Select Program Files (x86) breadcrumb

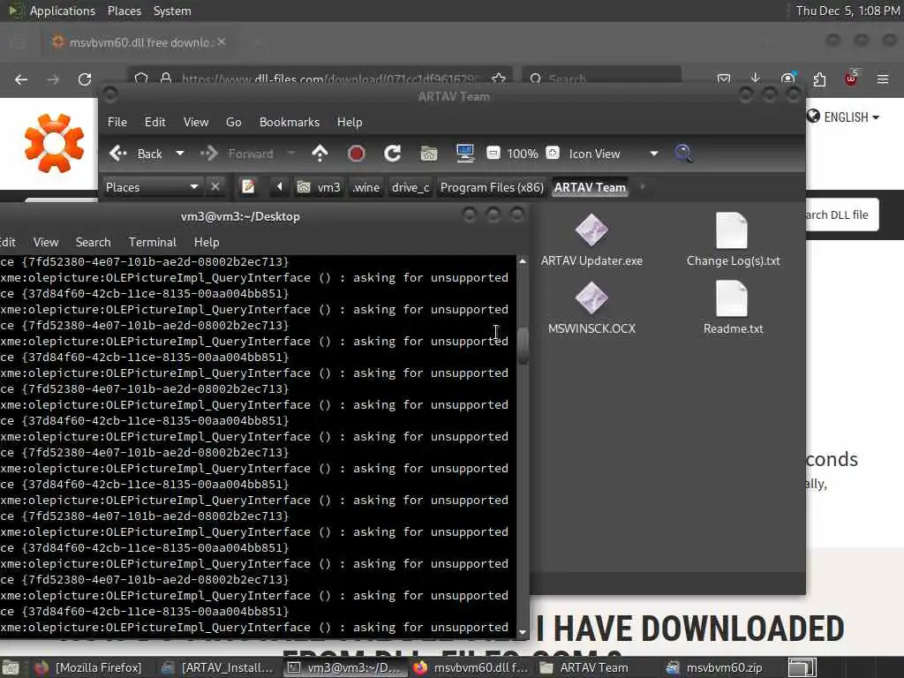tap(492, 187)
